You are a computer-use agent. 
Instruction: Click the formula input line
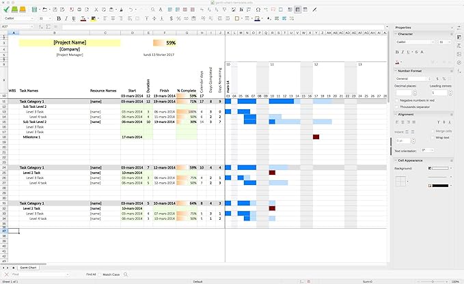click(223, 27)
